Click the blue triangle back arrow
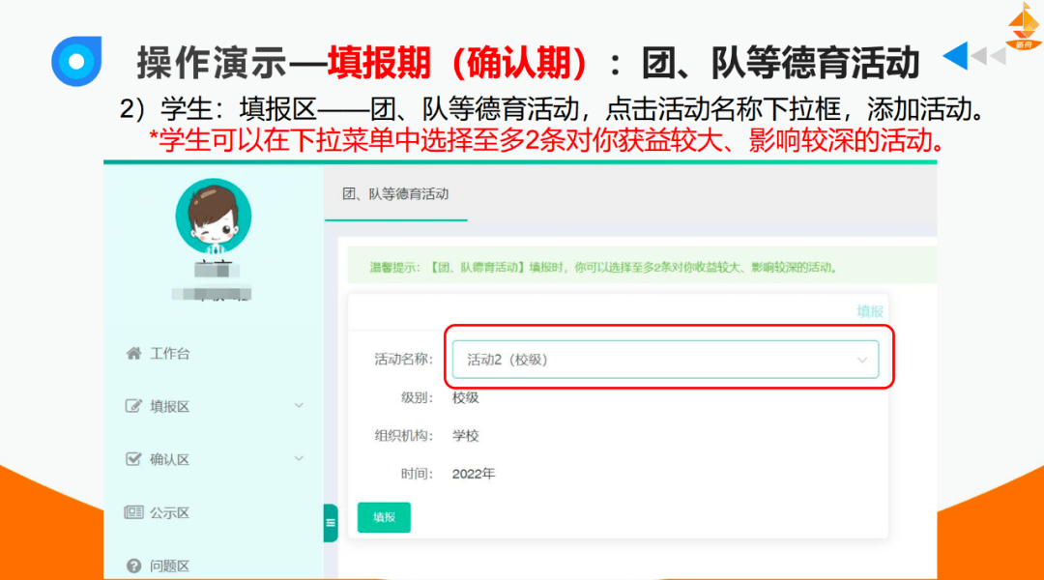The width and height of the screenshot is (1044, 580). pyautogui.click(x=955, y=56)
